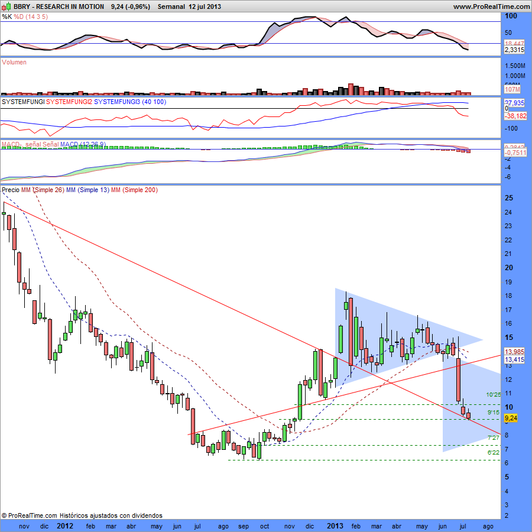Click the 2013 year marker on time axis
532x532 pixels.
click(335, 526)
